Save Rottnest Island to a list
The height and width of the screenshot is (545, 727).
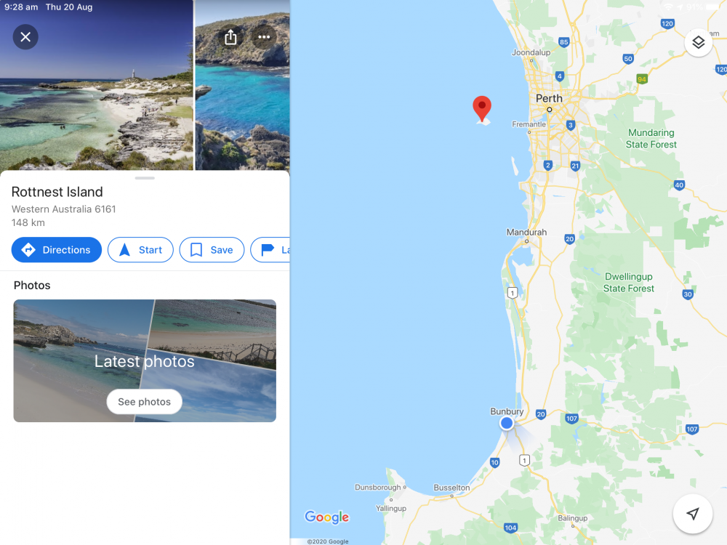click(x=212, y=250)
